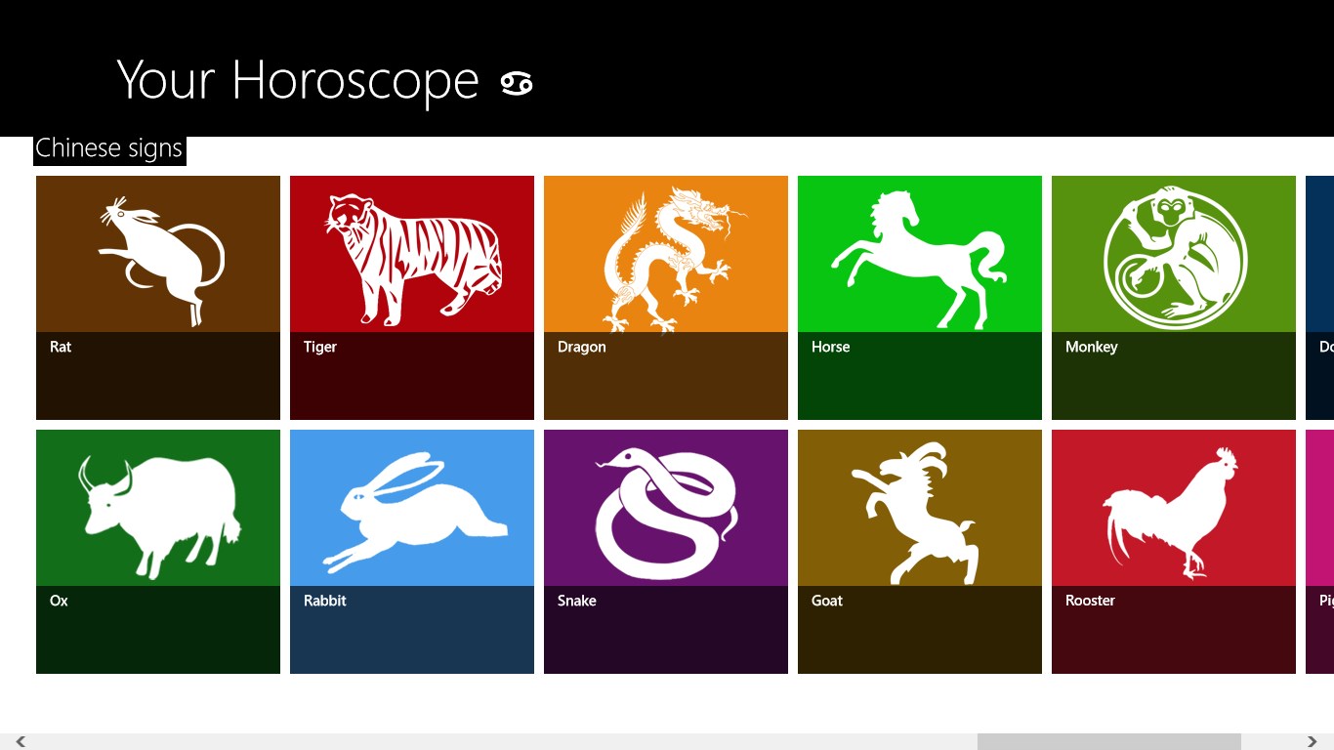Click the Snake tile label
Screen dimensions: 1334x750
click(577, 601)
